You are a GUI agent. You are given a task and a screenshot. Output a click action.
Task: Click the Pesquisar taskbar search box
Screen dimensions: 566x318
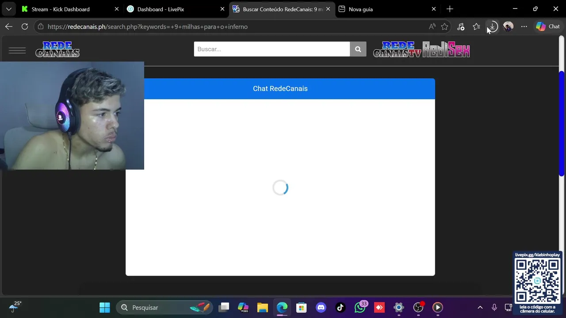click(164, 307)
